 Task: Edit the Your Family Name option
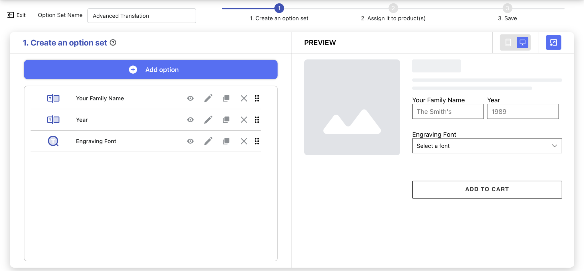point(208,98)
